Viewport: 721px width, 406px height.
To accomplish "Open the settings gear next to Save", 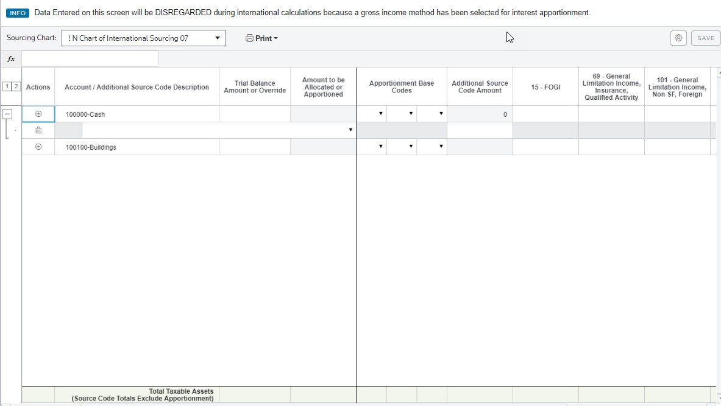I will pyautogui.click(x=678, y=38).
